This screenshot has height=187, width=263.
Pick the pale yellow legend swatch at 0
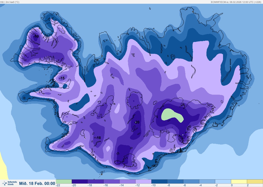click(239, 181)
